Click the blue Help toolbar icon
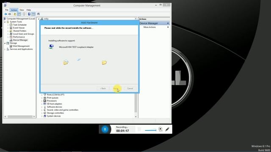The image size is (271, 152). click(x=29, y=14)
